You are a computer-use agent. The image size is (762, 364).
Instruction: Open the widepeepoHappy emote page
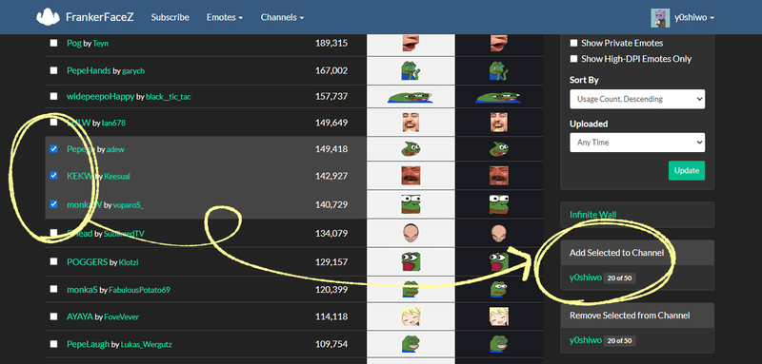pyautogui.click(x=100, y=96)
